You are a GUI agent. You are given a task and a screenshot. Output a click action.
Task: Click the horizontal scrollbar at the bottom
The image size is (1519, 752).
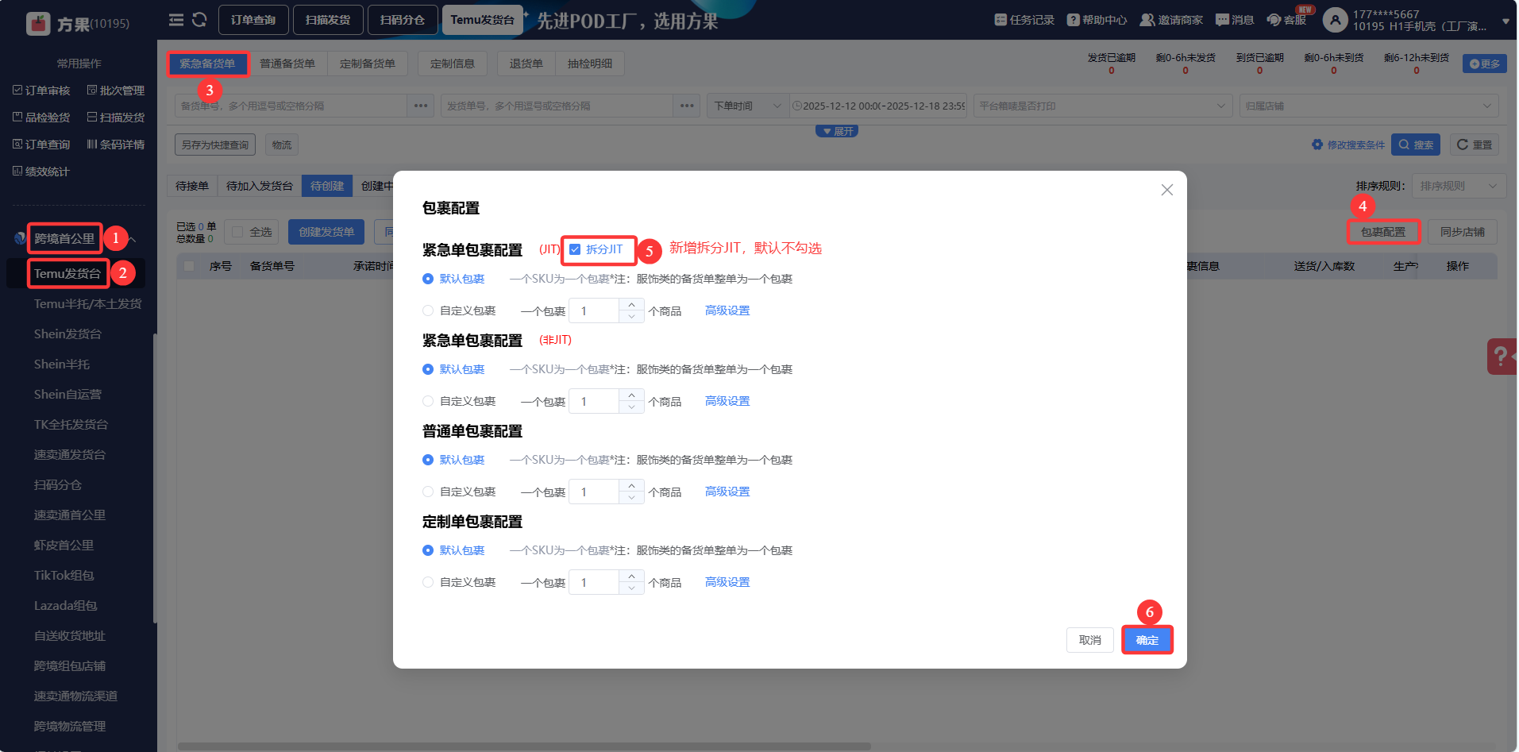[x=524, y=746]
